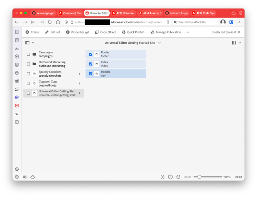Toggle the side panel in status bar
The height and width of the screenshot is (197, 257).
25,177
